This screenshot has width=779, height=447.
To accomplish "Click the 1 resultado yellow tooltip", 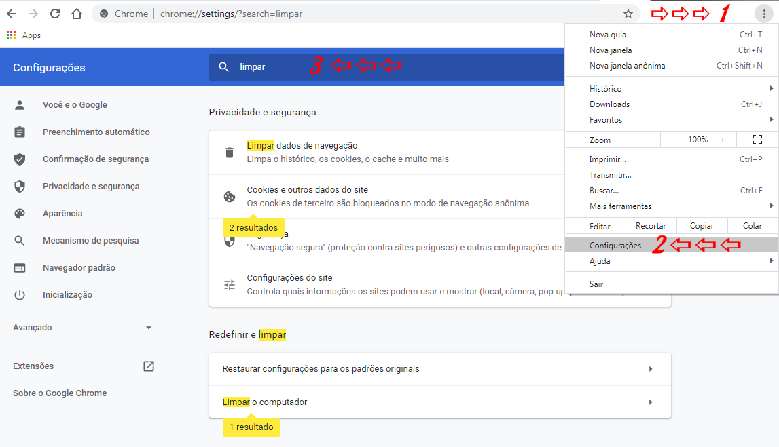I will pyautogui.click(x=251, y=427).
